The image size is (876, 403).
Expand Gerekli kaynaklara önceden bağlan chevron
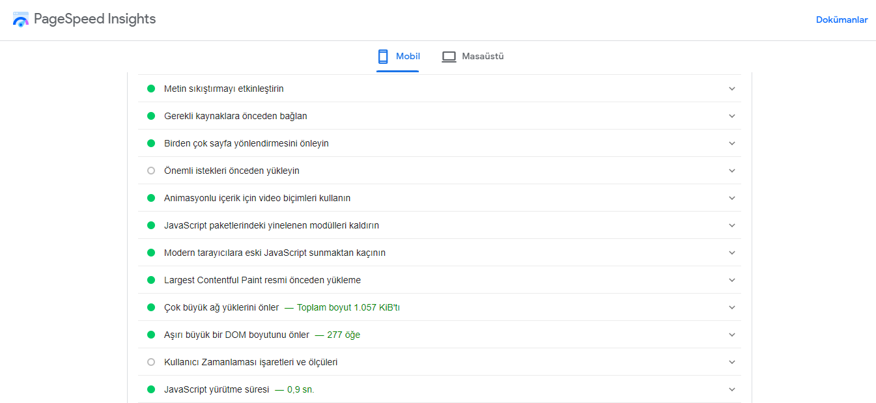point(732,116)
